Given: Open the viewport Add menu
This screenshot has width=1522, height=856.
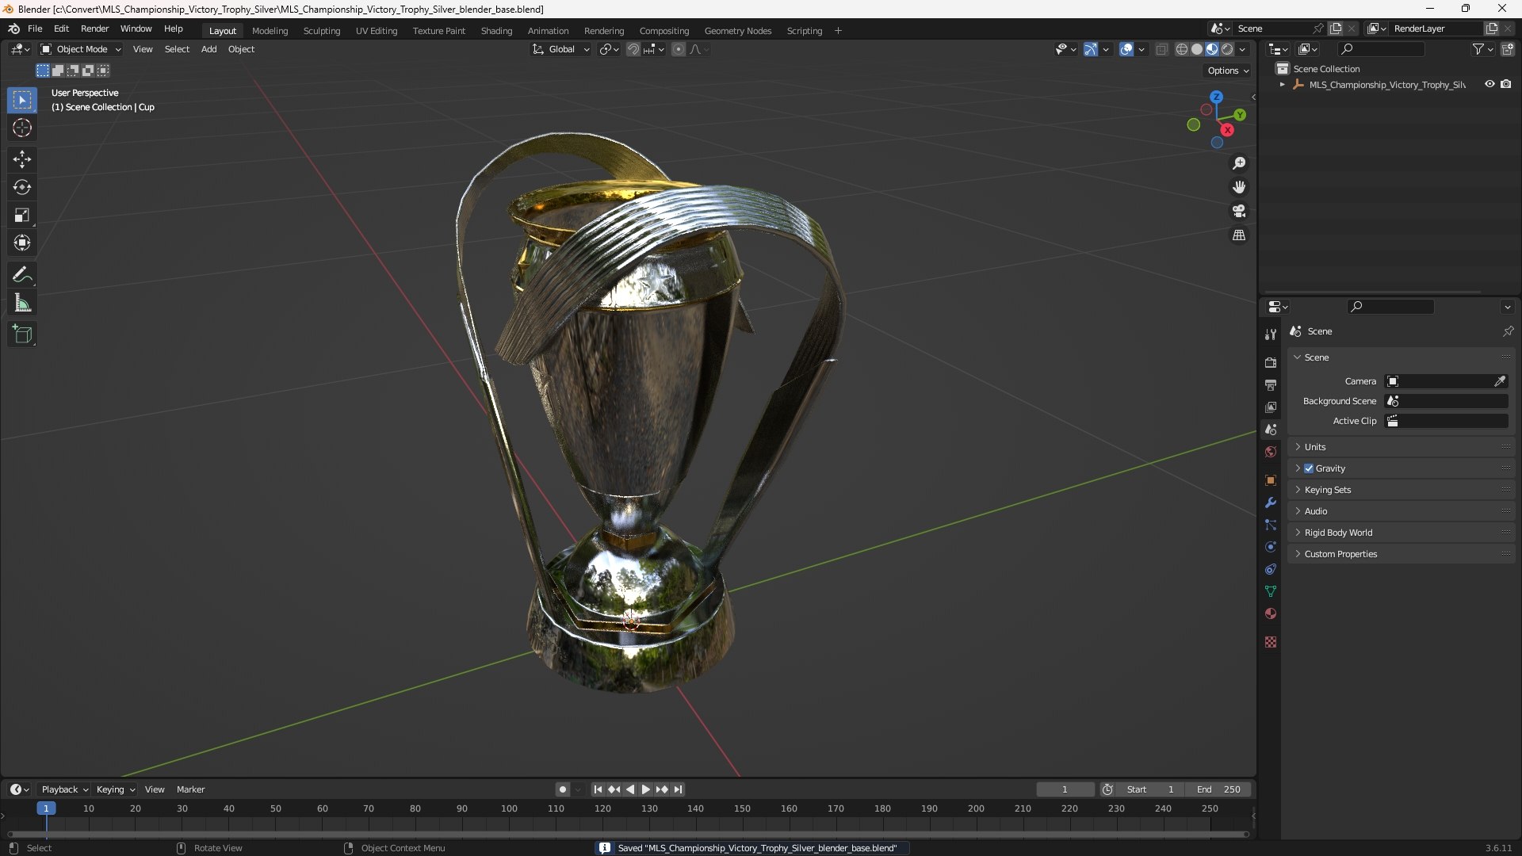Looking at the screenshot, I should (x=208, y=49).
